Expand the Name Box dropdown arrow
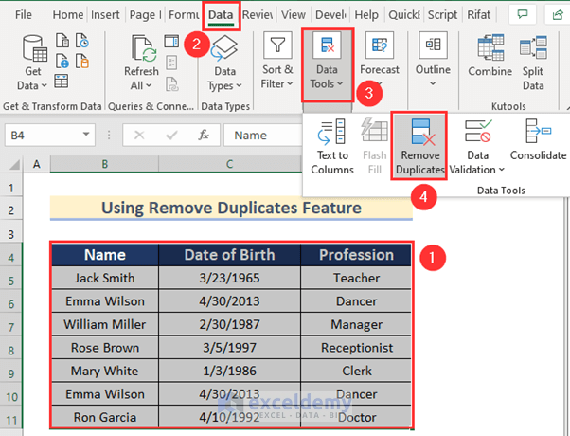The width and height of the screenshot is (570, 436). (x=86, y=135)
